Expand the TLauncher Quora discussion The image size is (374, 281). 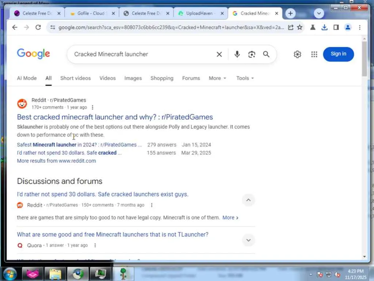point(248,240)
